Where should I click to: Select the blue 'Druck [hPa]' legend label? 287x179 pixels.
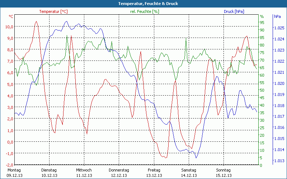click(x=234, y=11)
